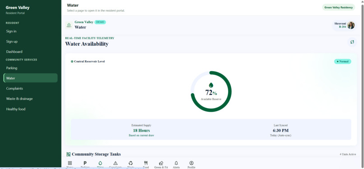Click the '18 Hours' estimated supply value
Image resolution: width=364 pixels, height=169 pixels.
coord(141,131)
